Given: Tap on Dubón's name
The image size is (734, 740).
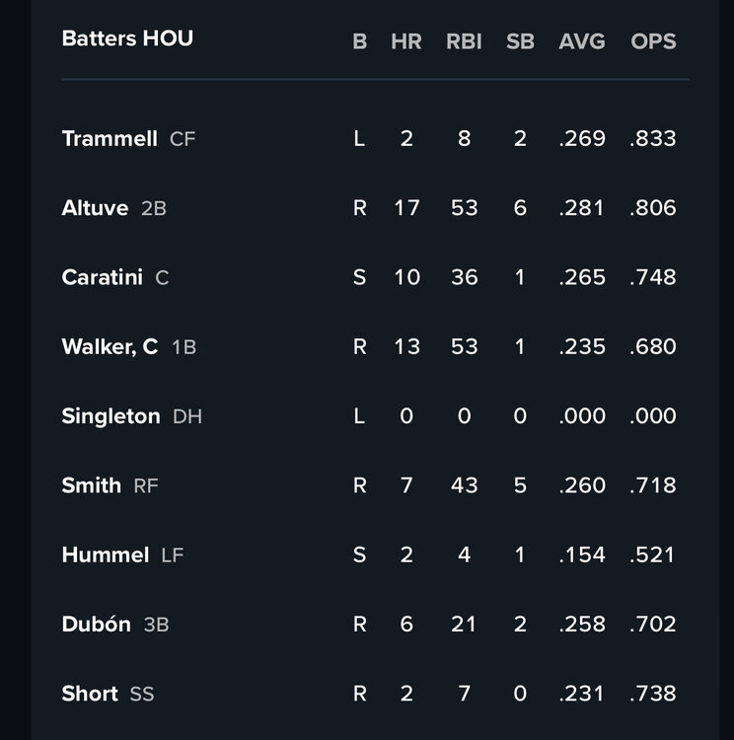Looking at the screenshot, I should (96, 625).
